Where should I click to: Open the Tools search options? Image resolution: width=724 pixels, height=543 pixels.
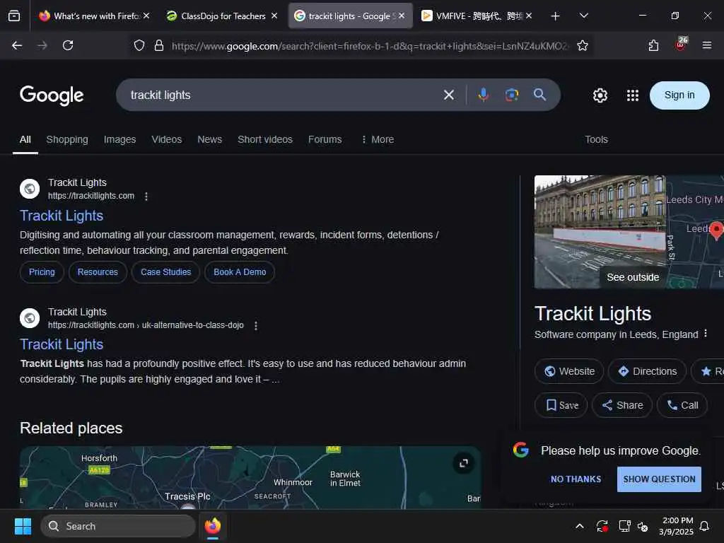596,139
